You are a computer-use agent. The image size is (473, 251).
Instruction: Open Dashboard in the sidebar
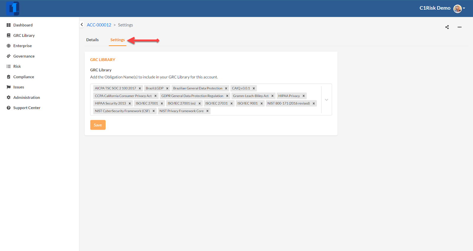[x=23, y=25]
